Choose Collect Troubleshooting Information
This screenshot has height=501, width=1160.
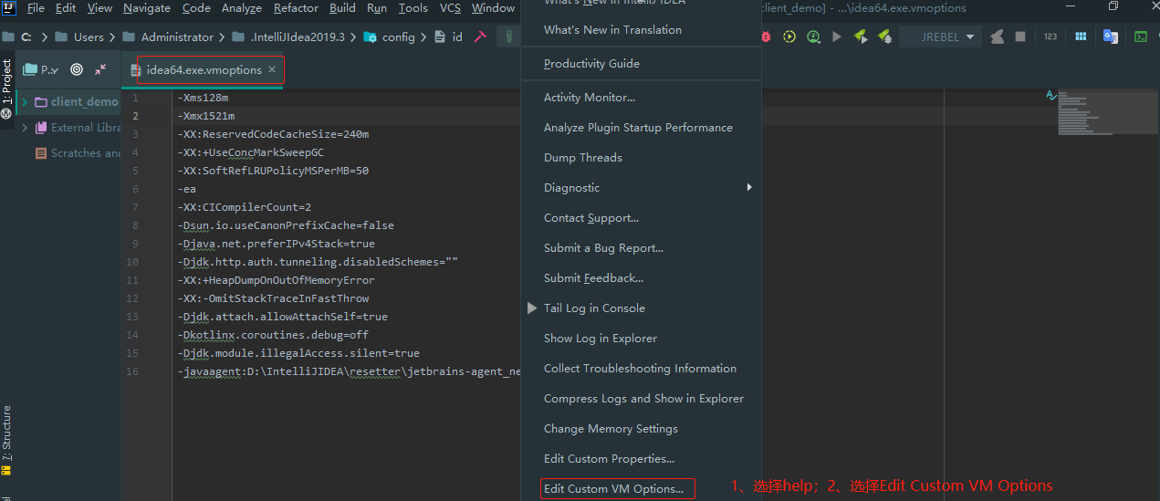coord(640,369)
